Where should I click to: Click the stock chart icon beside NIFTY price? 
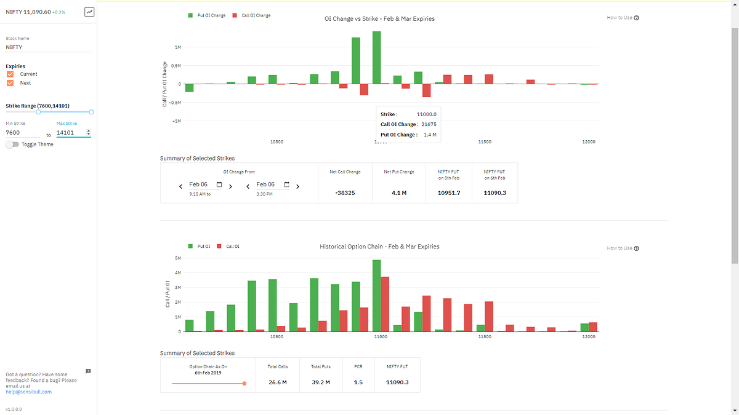point(89,11)
